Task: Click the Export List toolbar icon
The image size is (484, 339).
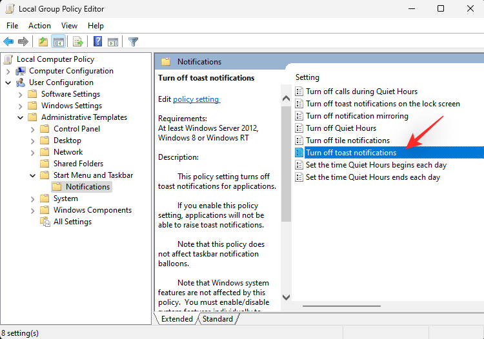Action: click(x=78, y=42)
